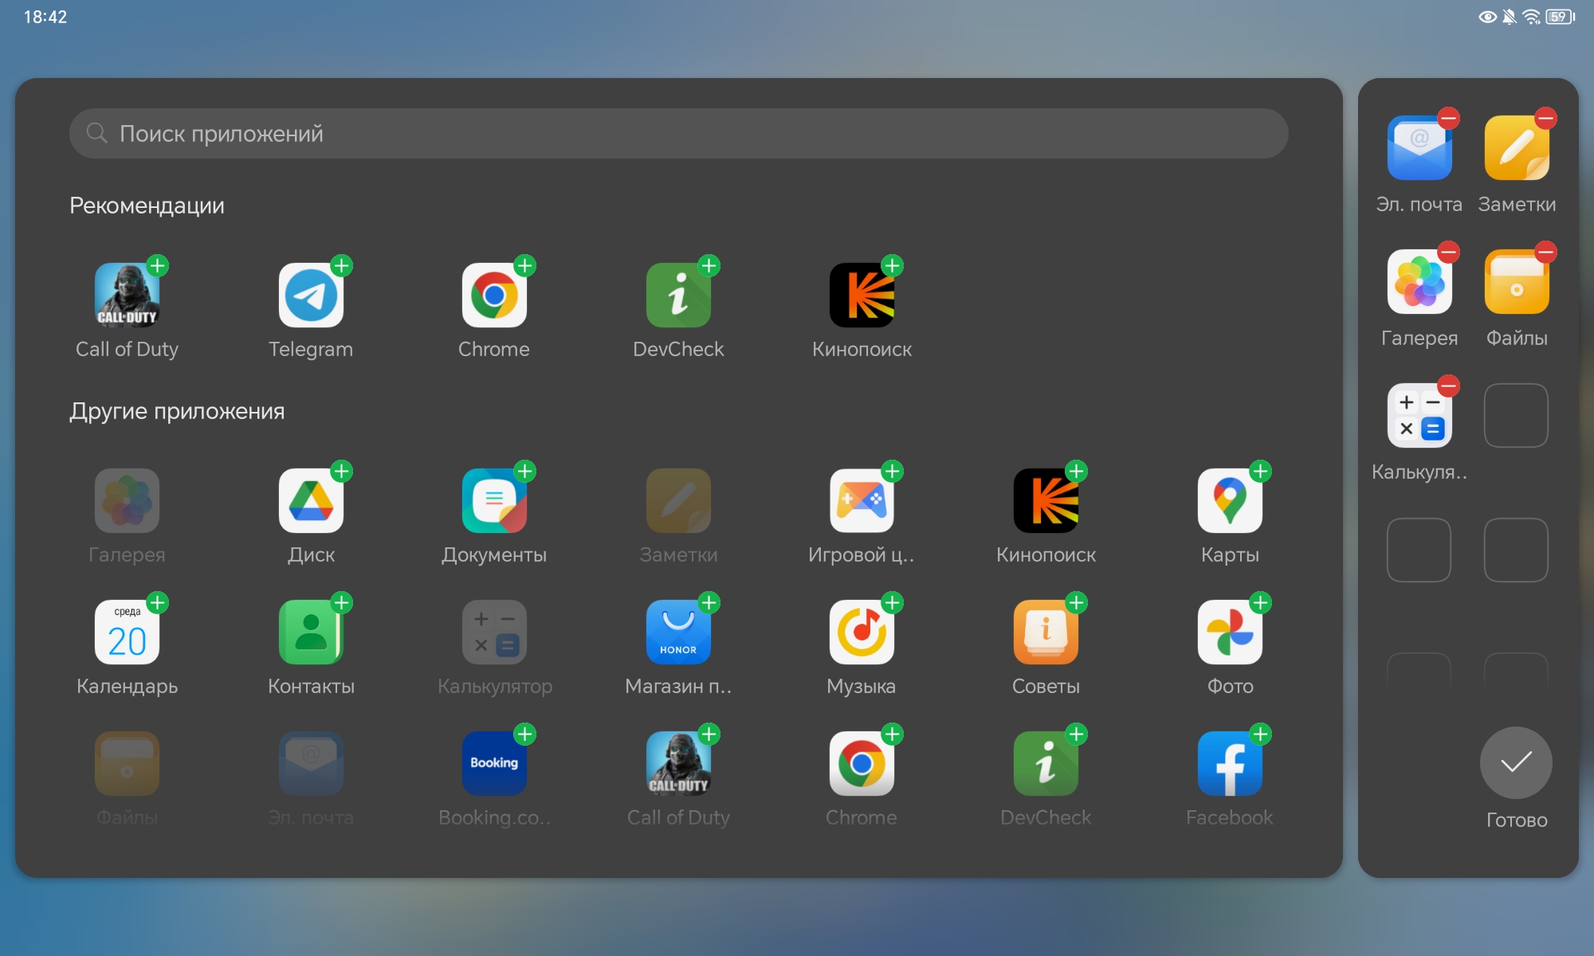Add Диск via its green plus badge
1594x956 pixels.
coord(342,471)
